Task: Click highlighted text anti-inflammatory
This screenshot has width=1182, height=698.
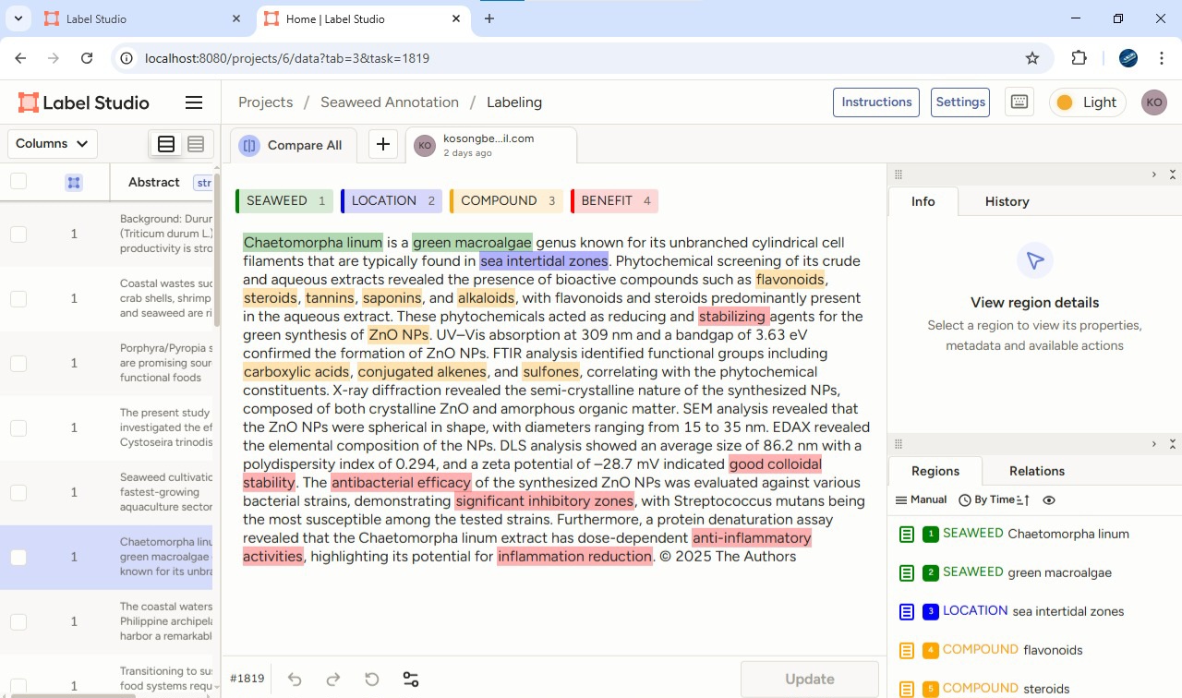Action: pos(752,538)
